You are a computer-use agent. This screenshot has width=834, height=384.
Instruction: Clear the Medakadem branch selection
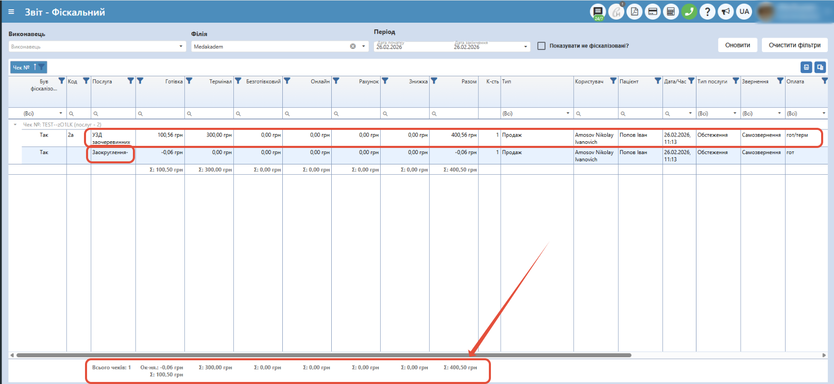353,46
